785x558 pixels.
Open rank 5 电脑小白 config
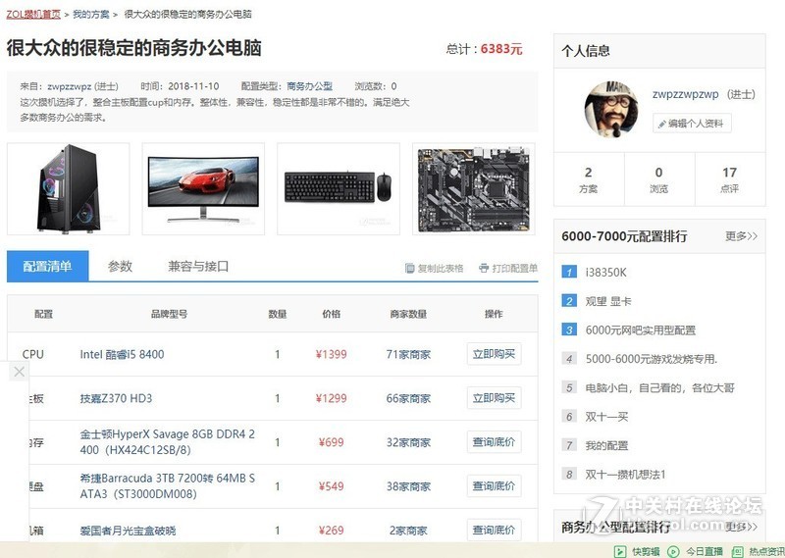click(x=659, y=387)
